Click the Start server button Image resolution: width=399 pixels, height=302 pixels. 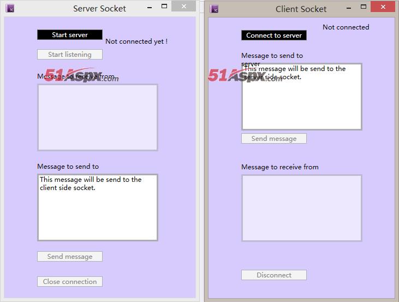point(70,34)
